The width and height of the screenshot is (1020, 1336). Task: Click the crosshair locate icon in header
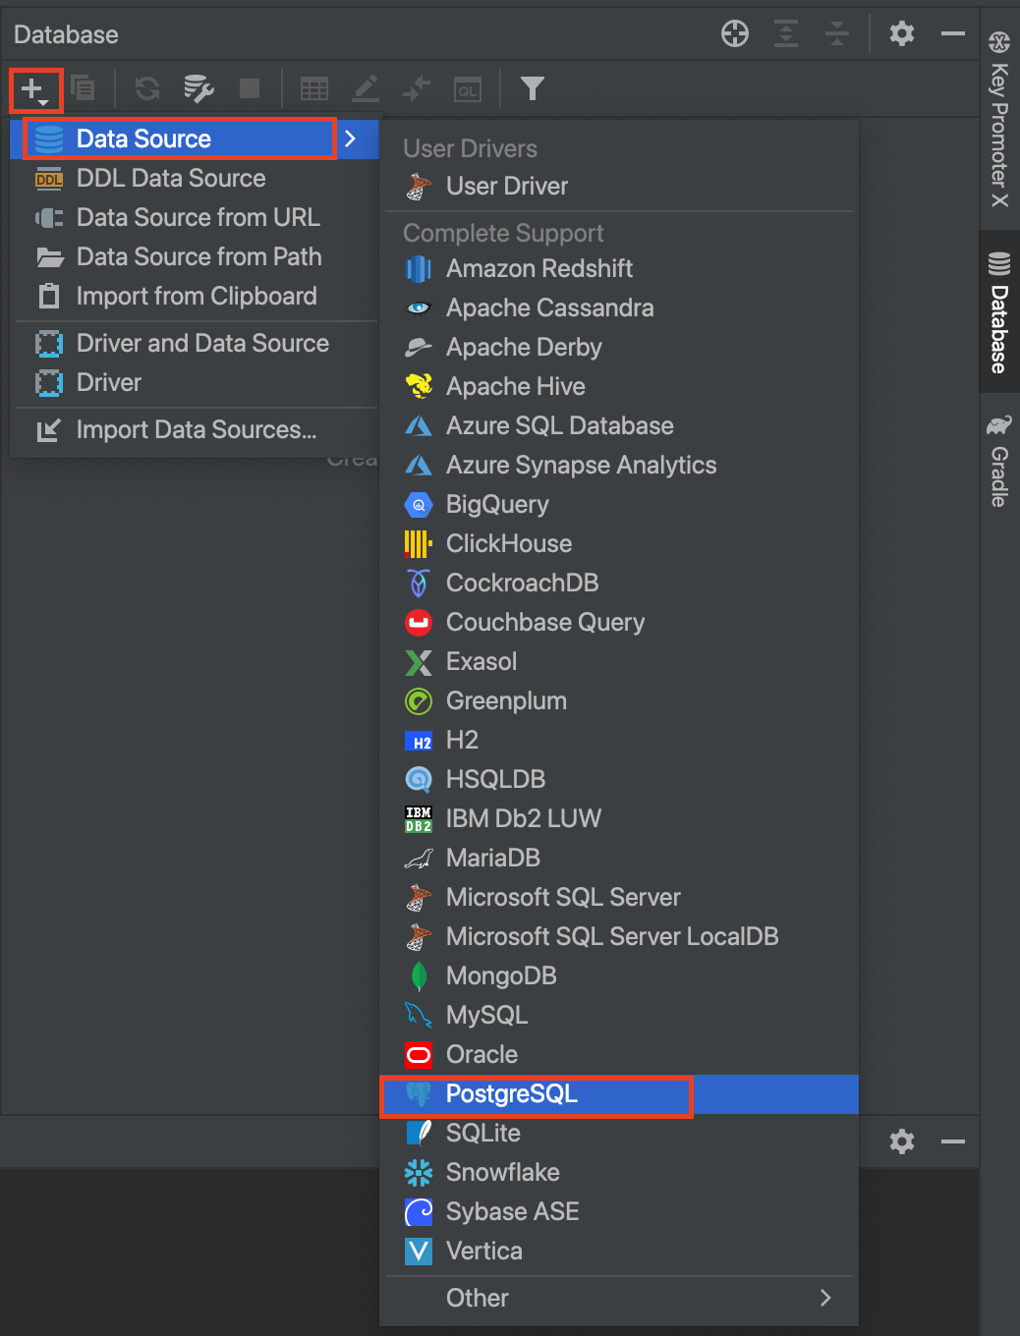(x=735, y=33)
